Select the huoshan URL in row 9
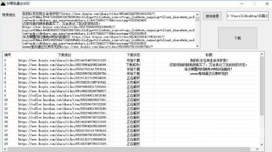Screen dimensions: 272x152 coord(64,96)
